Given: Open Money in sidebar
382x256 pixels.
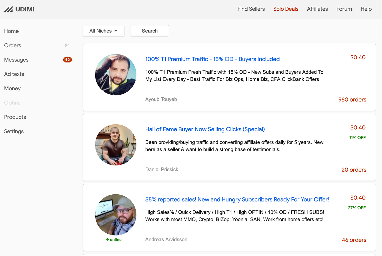Looking at the screenshot, I should pyautogui.click(x=12, y=88).
